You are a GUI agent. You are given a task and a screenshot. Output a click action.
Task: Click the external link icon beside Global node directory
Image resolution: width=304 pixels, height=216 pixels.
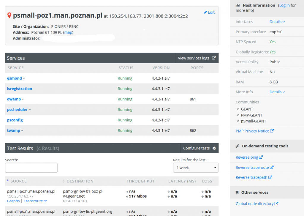276,204
